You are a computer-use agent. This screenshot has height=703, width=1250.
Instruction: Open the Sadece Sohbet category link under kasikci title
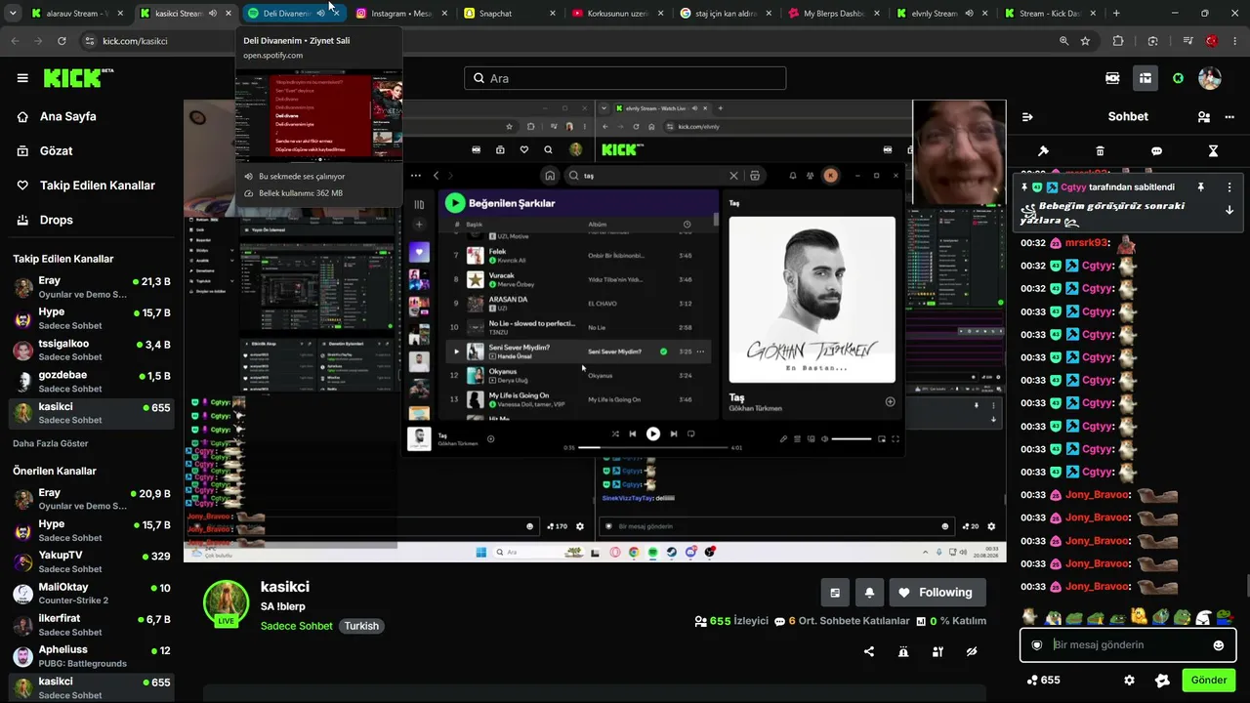297,626
